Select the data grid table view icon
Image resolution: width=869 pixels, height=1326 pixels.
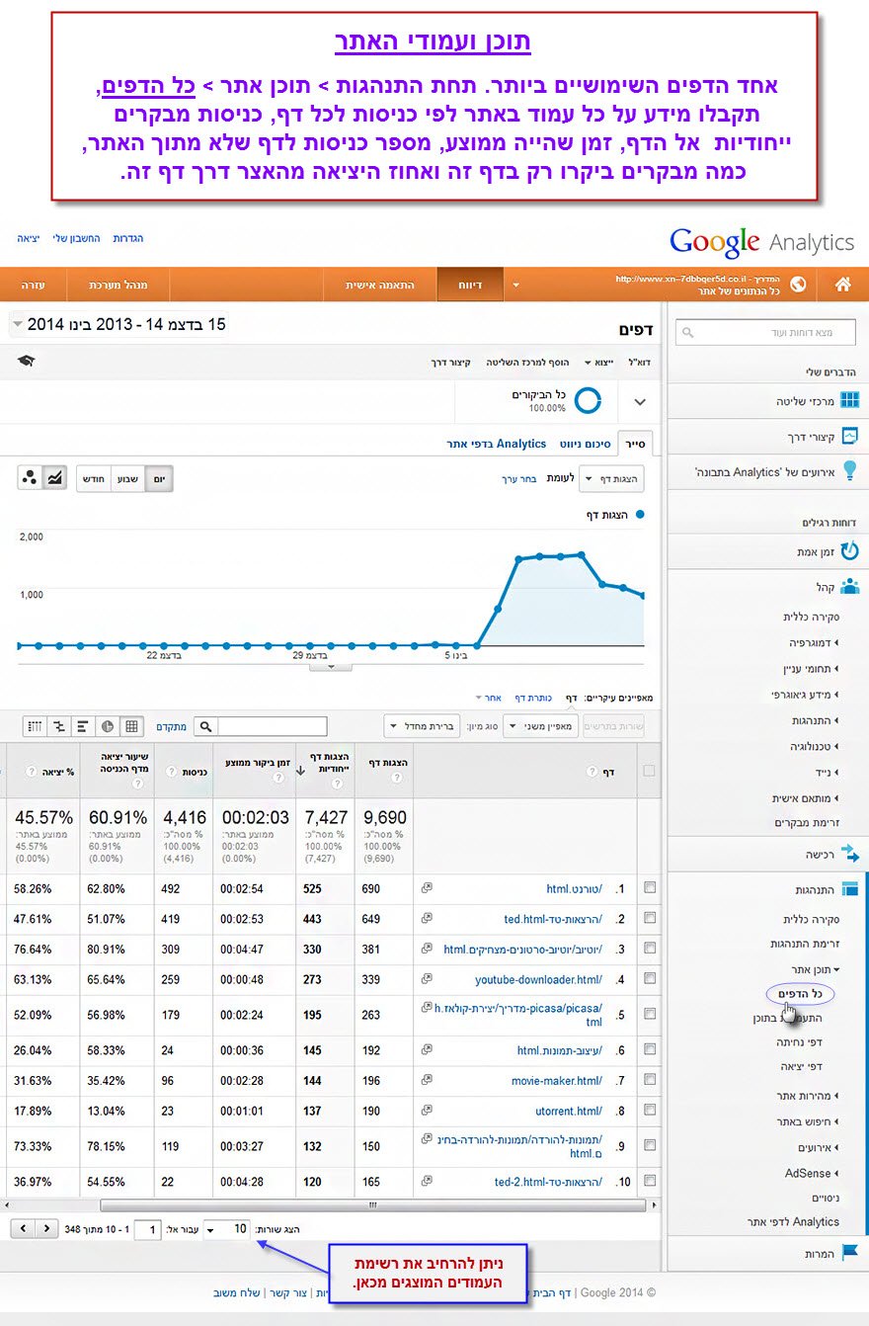tap(132, 726)
